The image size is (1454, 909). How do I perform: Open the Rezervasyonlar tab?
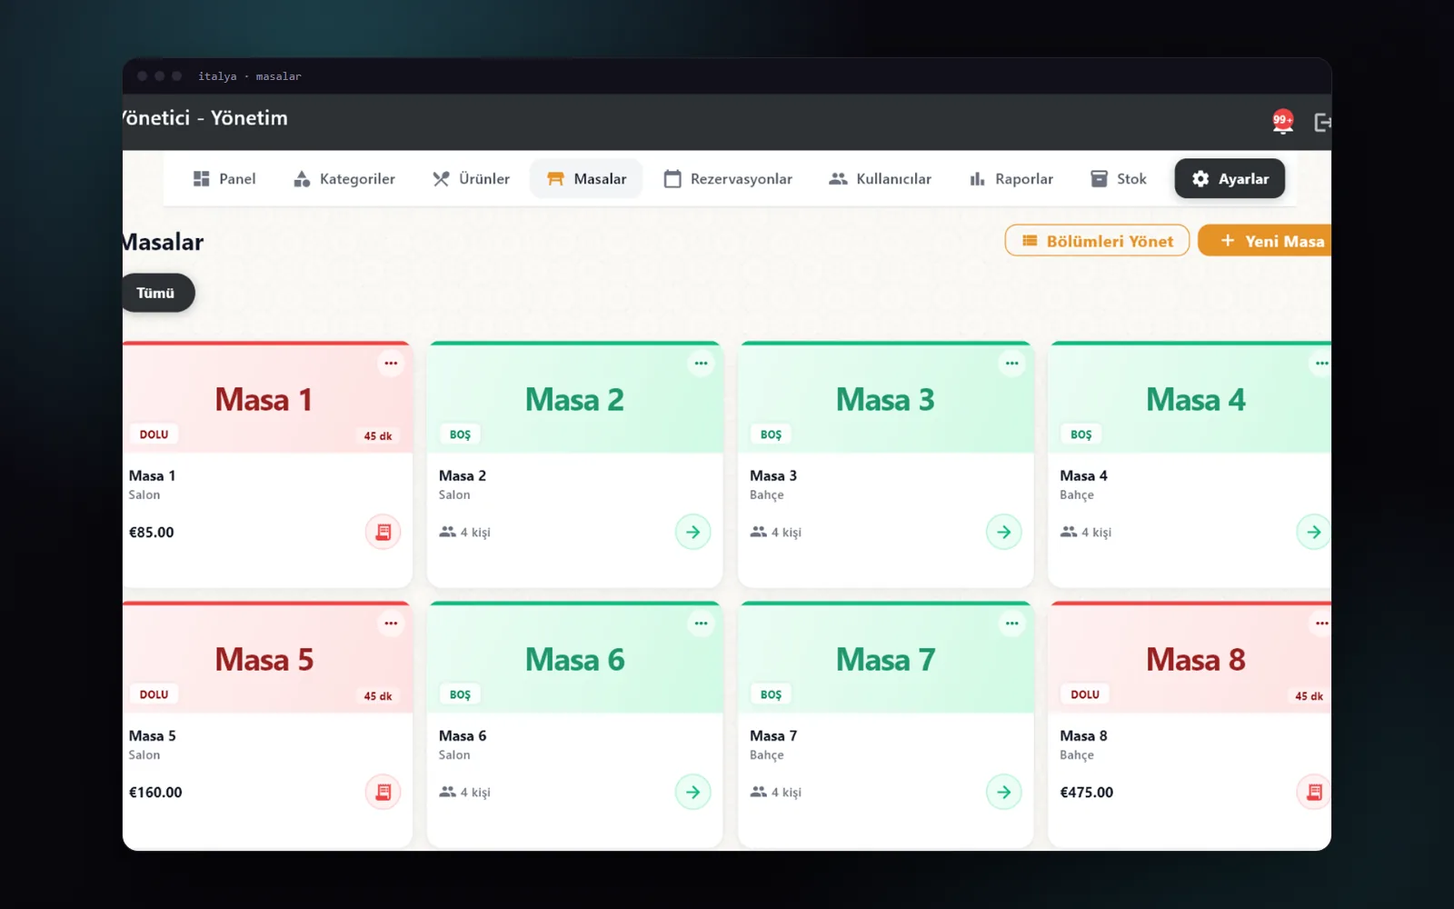point(728,179)
